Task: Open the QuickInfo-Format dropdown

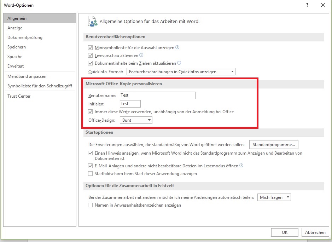Action: pos(181,71)
